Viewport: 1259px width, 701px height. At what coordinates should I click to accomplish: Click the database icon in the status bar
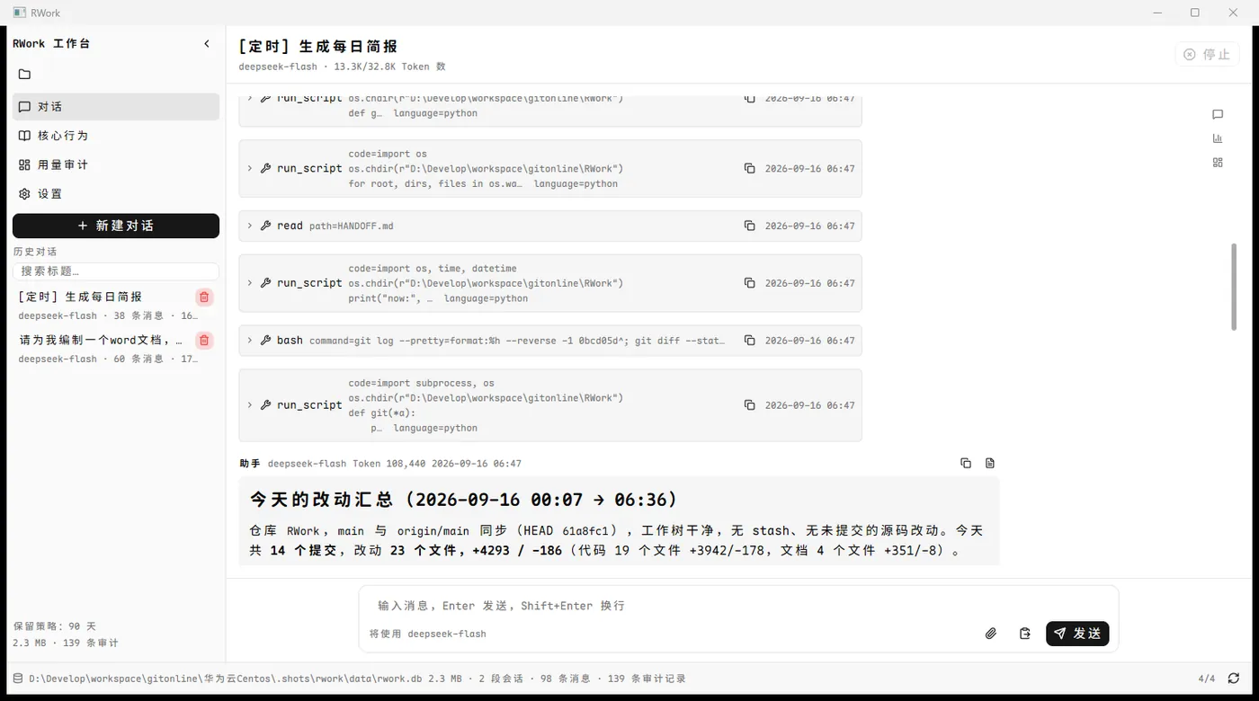[x=17, y=679]
